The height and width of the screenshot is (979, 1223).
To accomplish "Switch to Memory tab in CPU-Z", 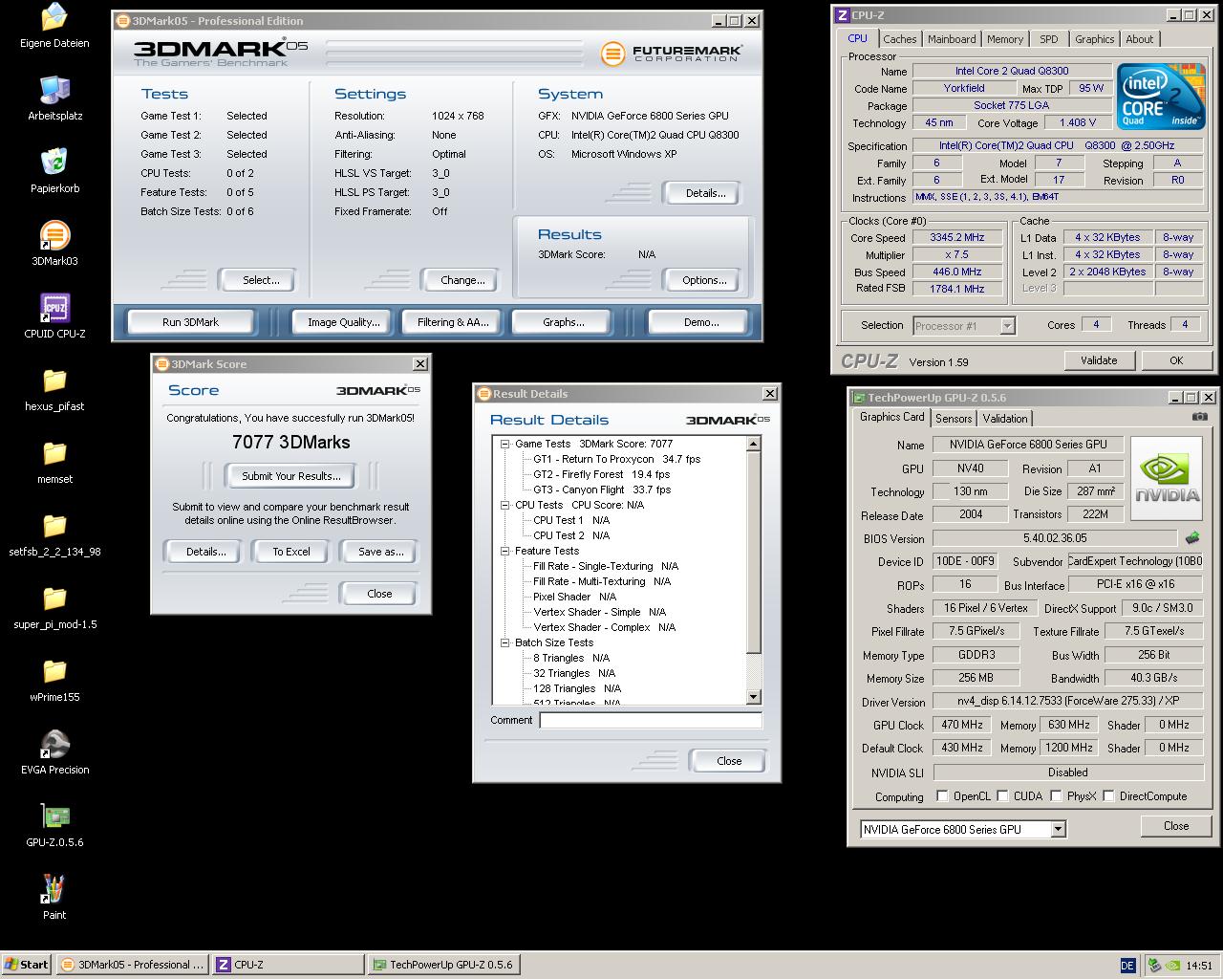I will point(1005,39).
